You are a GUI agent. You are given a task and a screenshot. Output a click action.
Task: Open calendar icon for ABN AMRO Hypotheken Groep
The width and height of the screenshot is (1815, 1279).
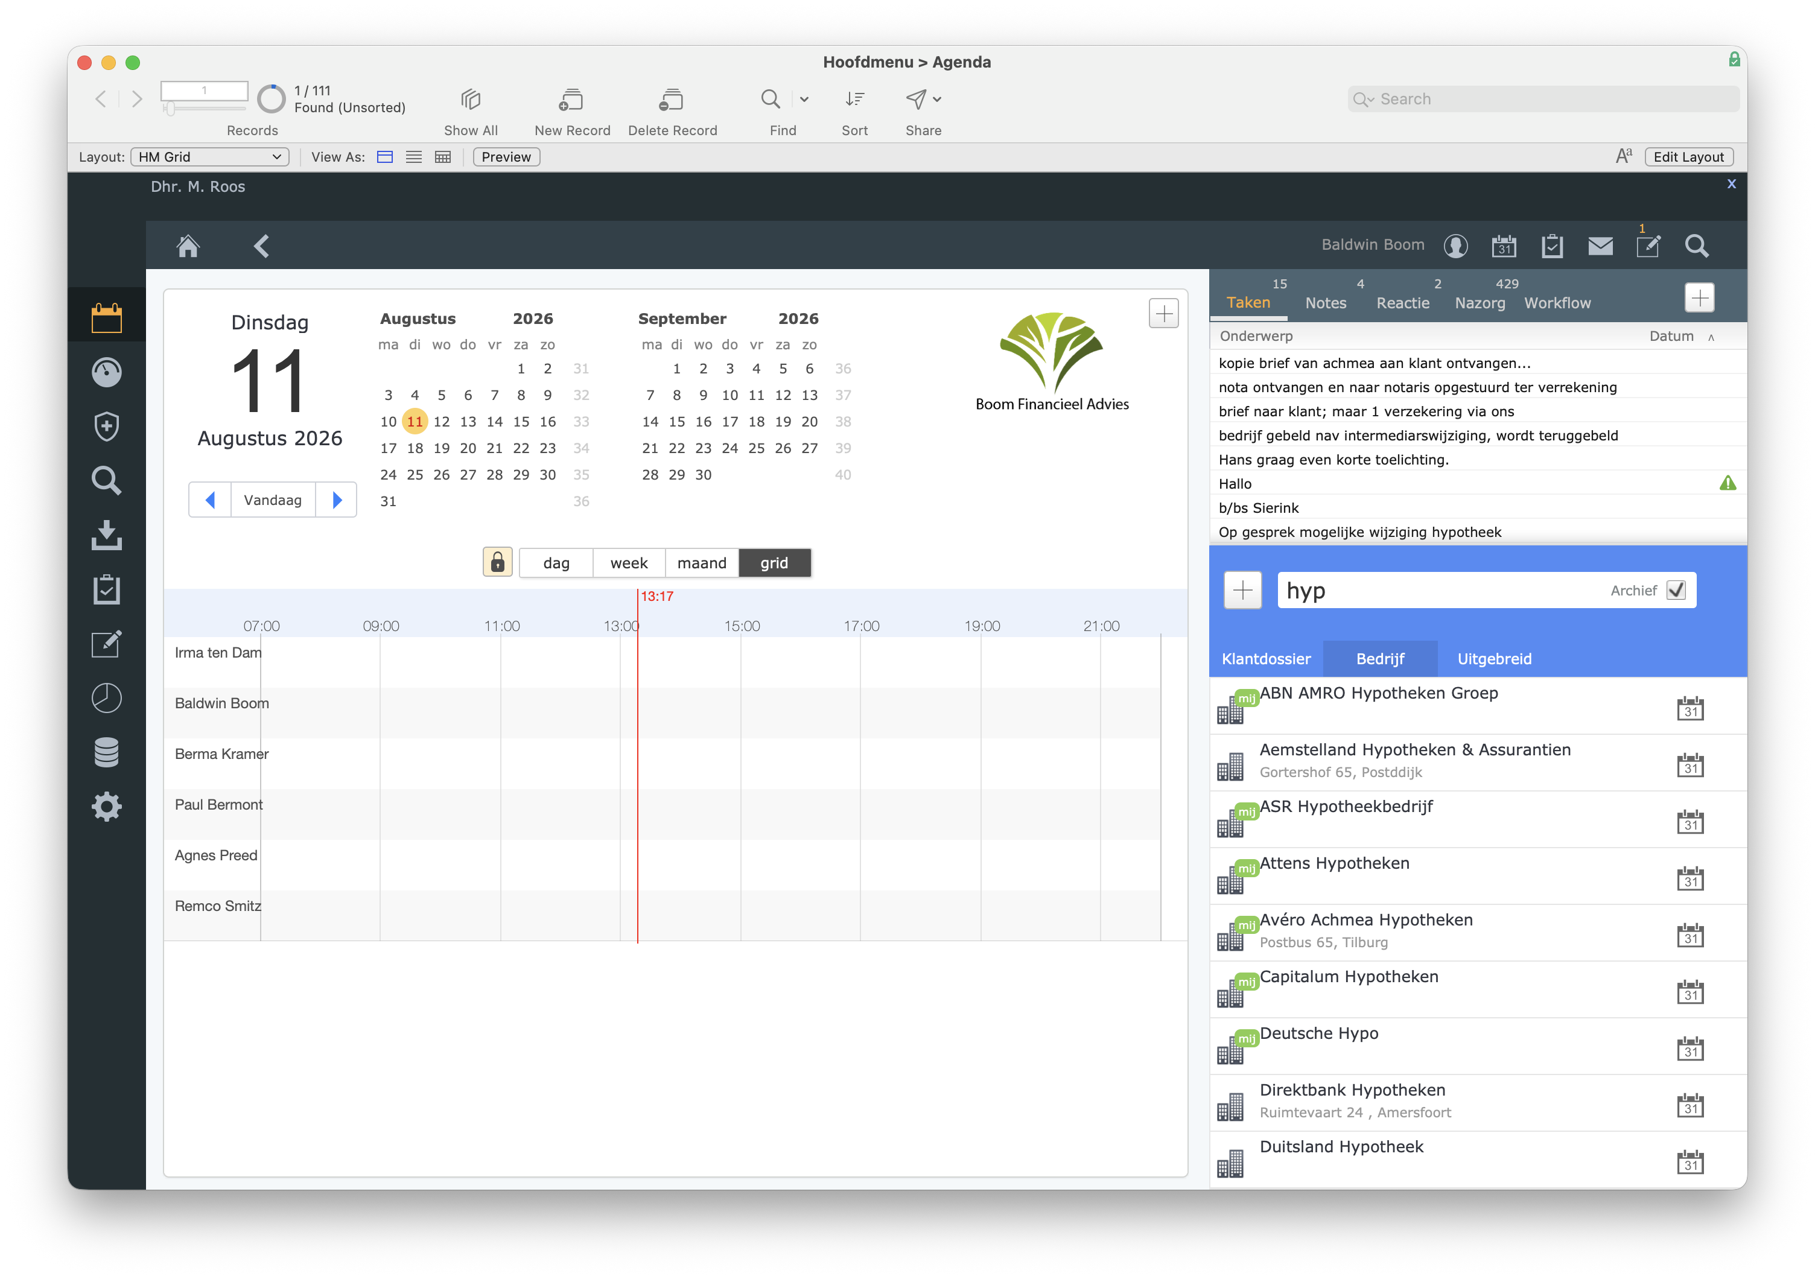coord(1690,708)
